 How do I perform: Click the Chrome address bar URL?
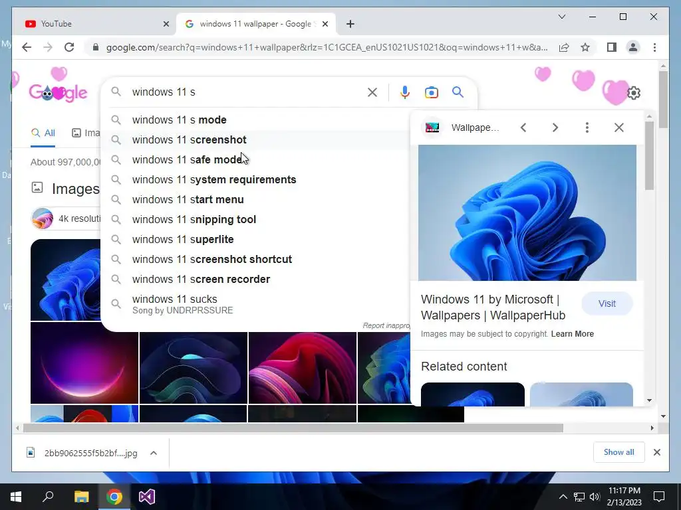327,47
